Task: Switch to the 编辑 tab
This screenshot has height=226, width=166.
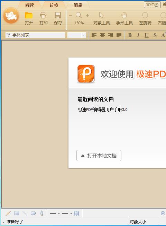Action: [x=78, y=5]
